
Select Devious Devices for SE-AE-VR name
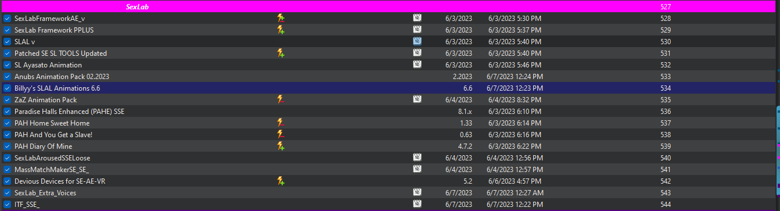pos(60,181)
